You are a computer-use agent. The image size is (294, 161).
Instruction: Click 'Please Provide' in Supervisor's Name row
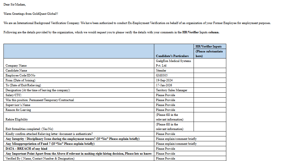tap(166, 105)
